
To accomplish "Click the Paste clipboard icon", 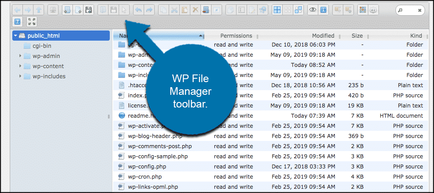I will click(x=185, y=10).
